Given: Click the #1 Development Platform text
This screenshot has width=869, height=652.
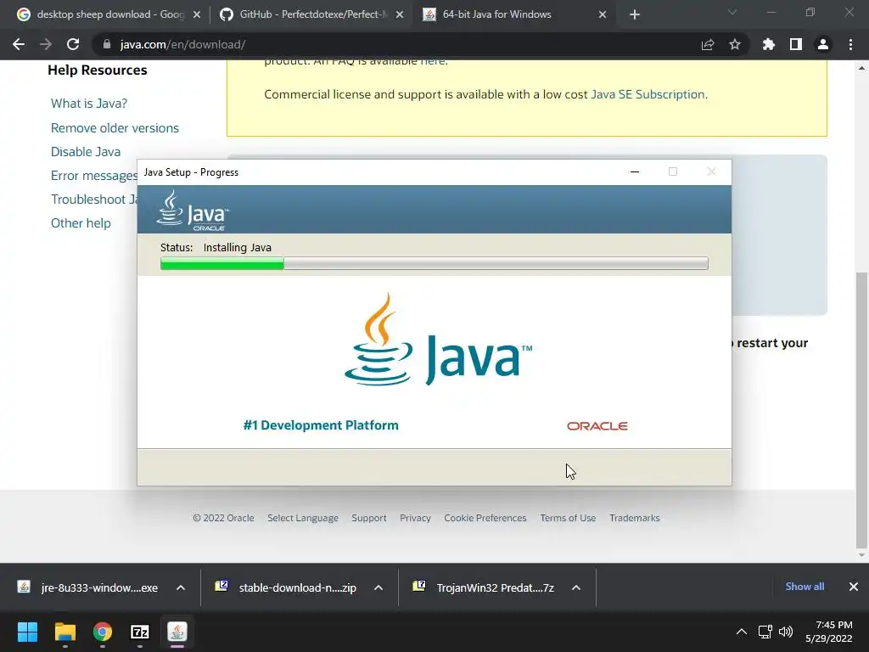Looking at the screenshot, I should (320, 425).
